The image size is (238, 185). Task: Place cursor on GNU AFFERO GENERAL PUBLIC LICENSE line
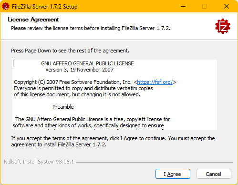tap(87, 63)
